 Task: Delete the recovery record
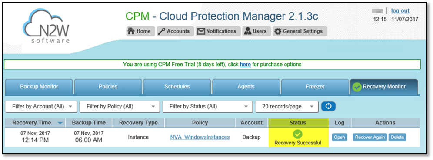[x=397, y=137]
